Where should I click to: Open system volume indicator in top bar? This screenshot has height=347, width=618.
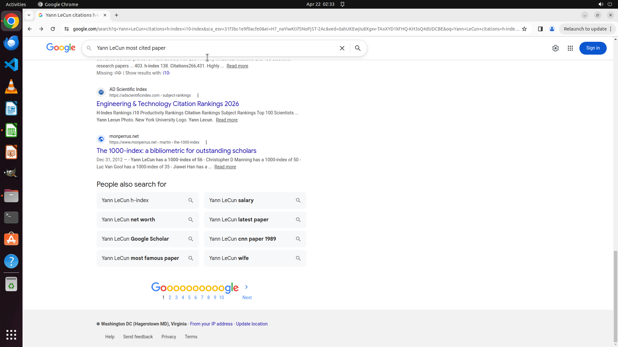601,4
